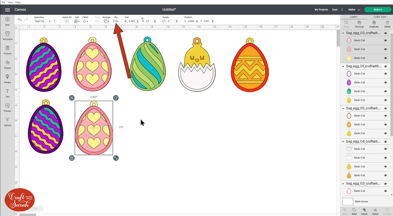This screenshot has width=393, height=216.
Task: Open the Images panel
Action: tap(7, 79)
